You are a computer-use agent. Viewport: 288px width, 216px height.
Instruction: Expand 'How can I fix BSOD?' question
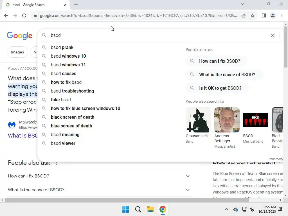(x=99, y=176)
